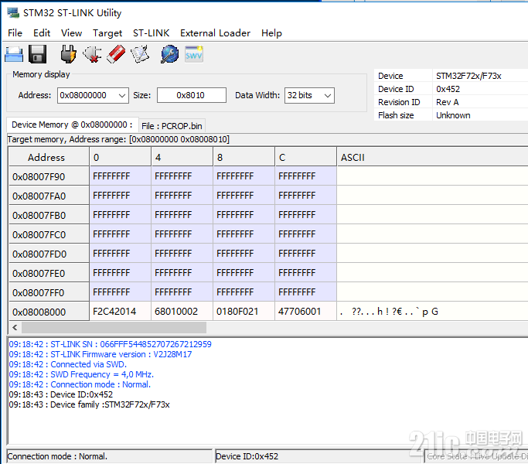Viewport: 528px width, 464px height.
Task: Click column header 8
Action: 244,157
